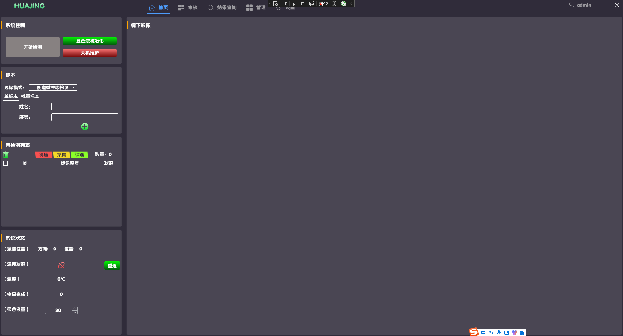Click the 显色液量 value field showing 30
The image size is (623, 336).
pos(58,310)
